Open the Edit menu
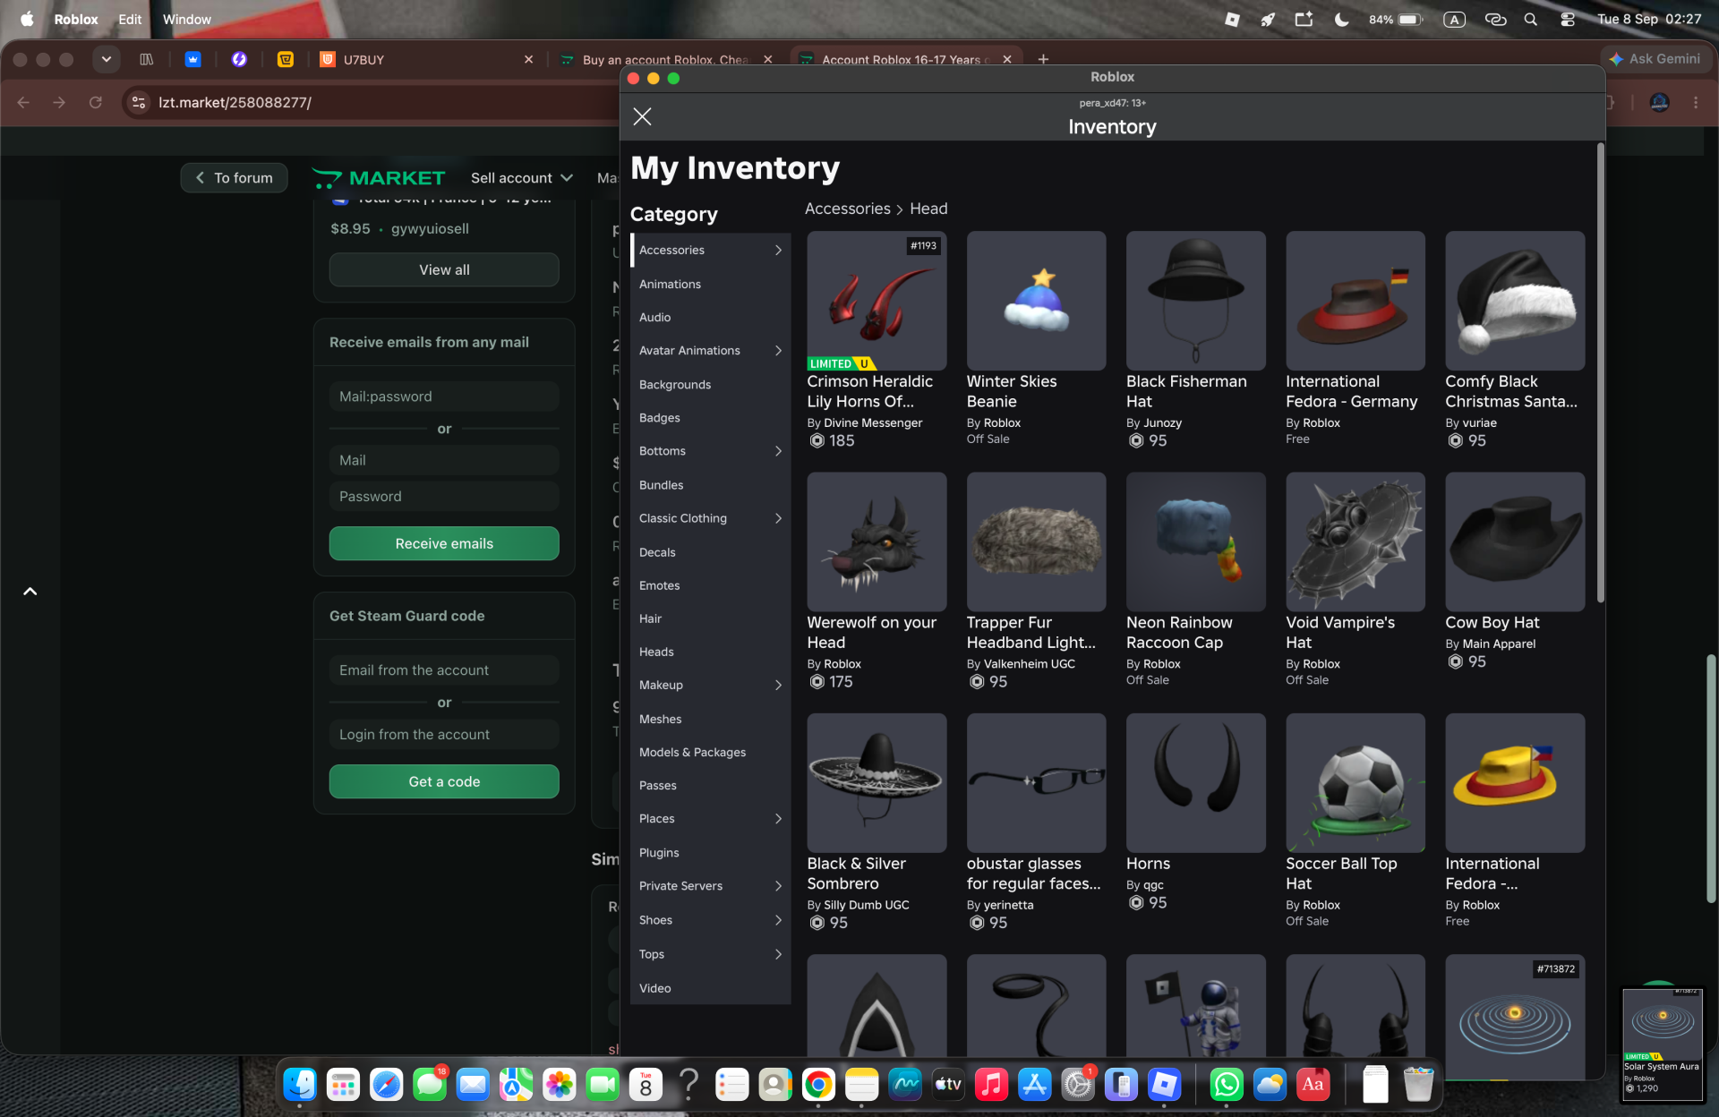 tap(130, 19)
